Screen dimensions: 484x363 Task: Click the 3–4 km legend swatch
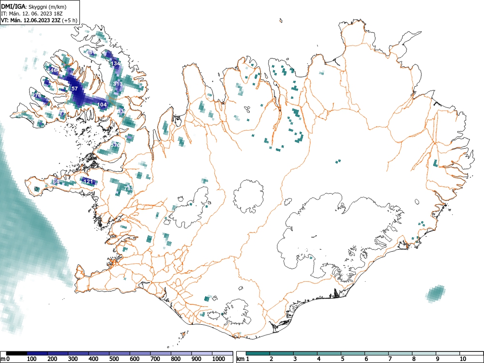click(305, 353)
